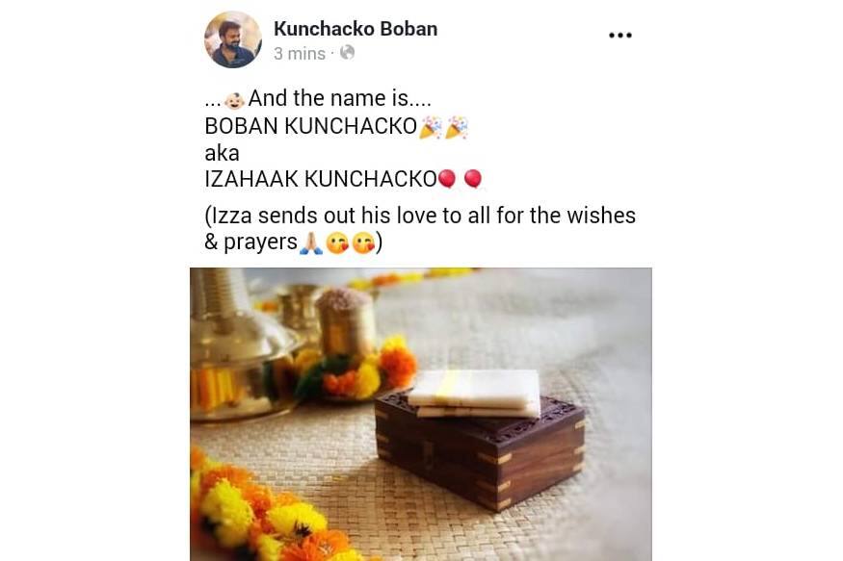The image size is (843, 561).
Task: Click the first red balloon emoji
Action: click(447, 179)
